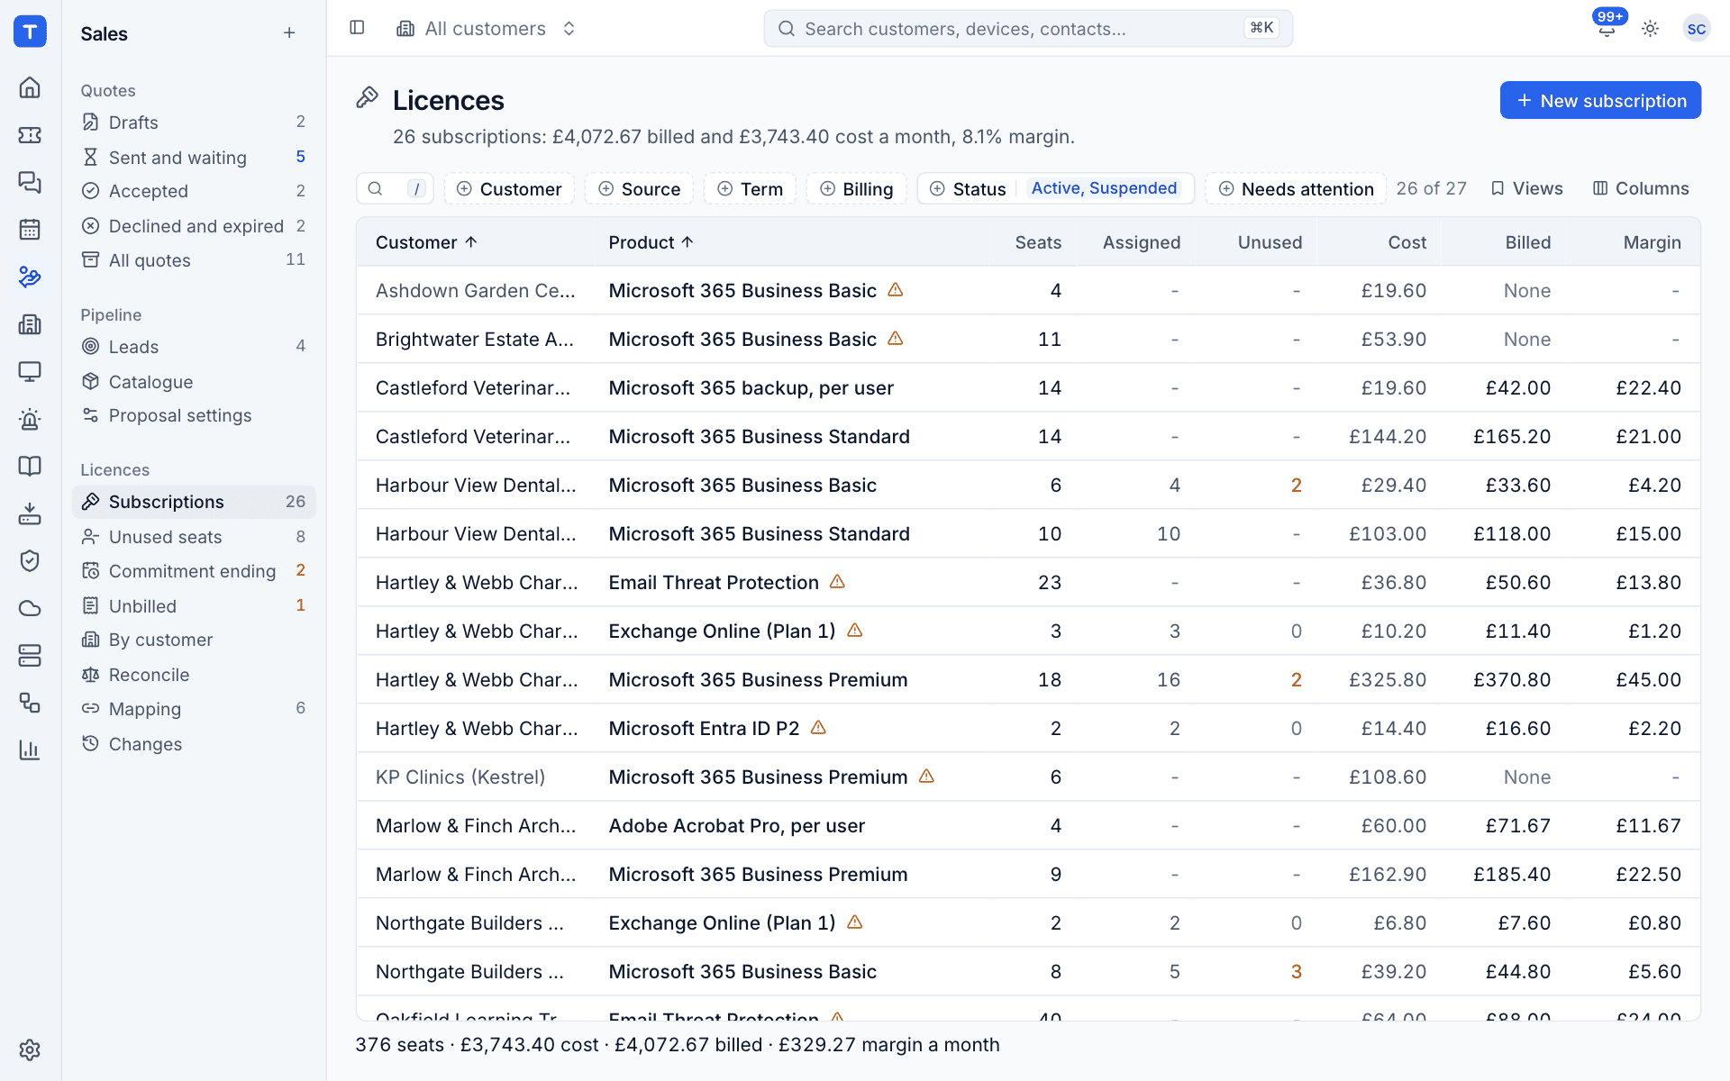Open the chat bubbles icon in the rail
Screen dimensions: 1730x1081
[30, 182]
